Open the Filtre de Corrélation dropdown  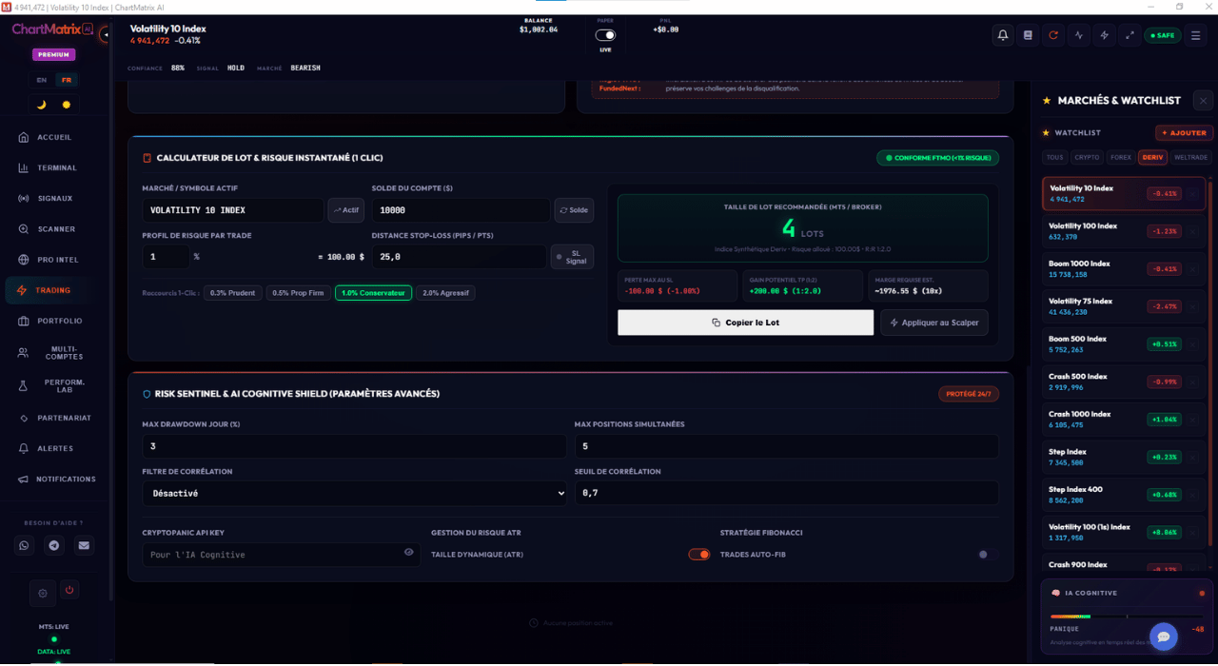(x=354, y=494)
